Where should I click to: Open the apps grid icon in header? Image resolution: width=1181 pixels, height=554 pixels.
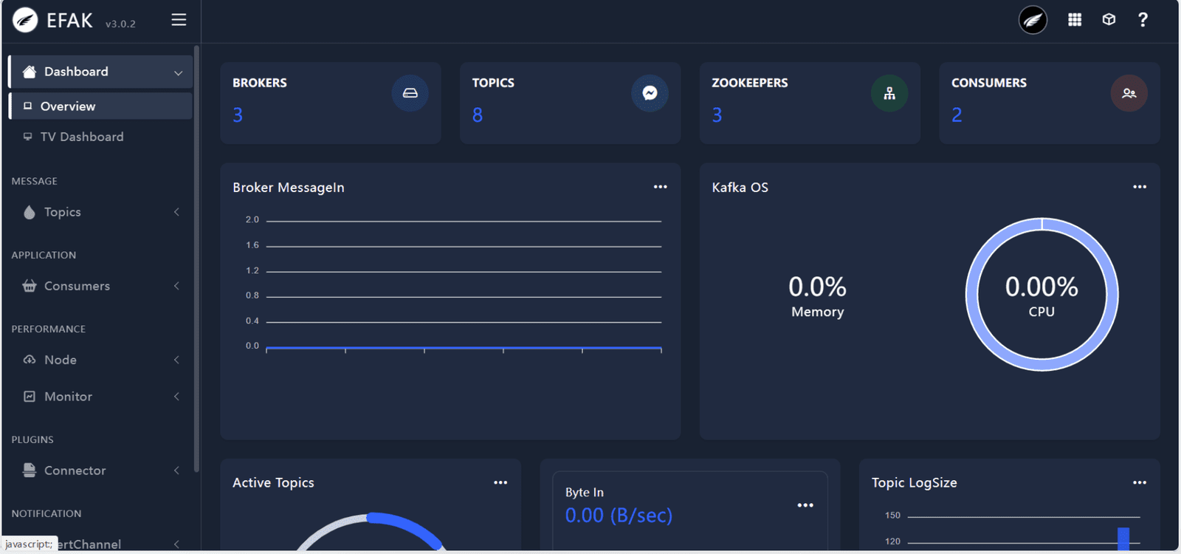1075,20
